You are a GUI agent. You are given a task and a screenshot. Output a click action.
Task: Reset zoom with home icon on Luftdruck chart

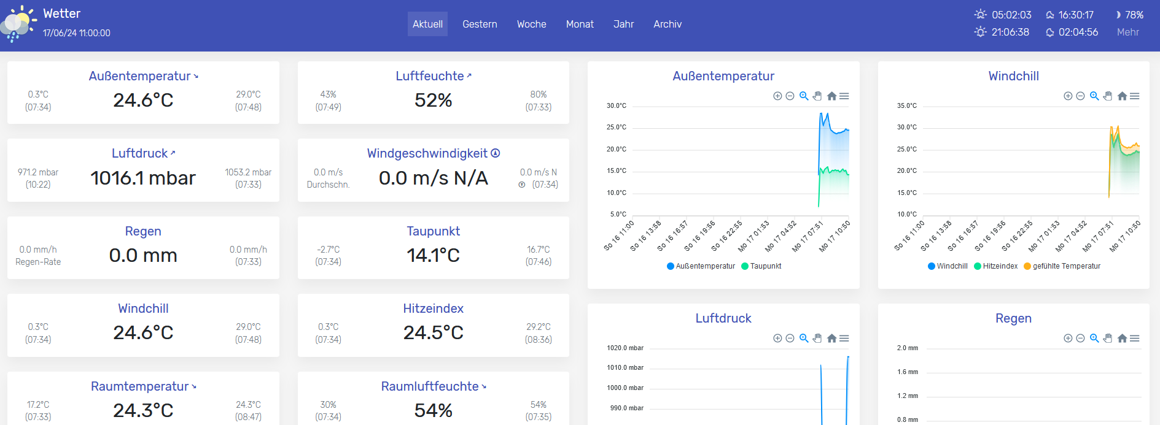(831, 339)
